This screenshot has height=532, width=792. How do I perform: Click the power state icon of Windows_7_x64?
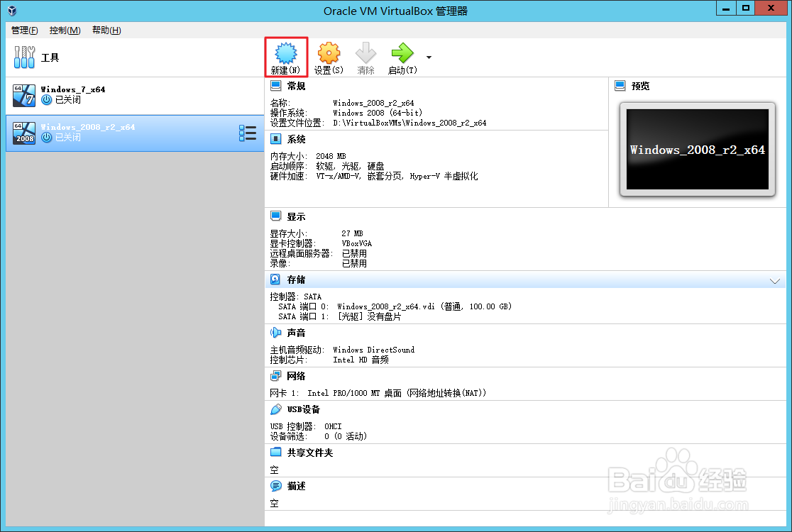point(46,100)
